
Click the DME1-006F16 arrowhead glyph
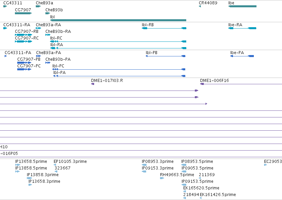(x=202, y=84)
